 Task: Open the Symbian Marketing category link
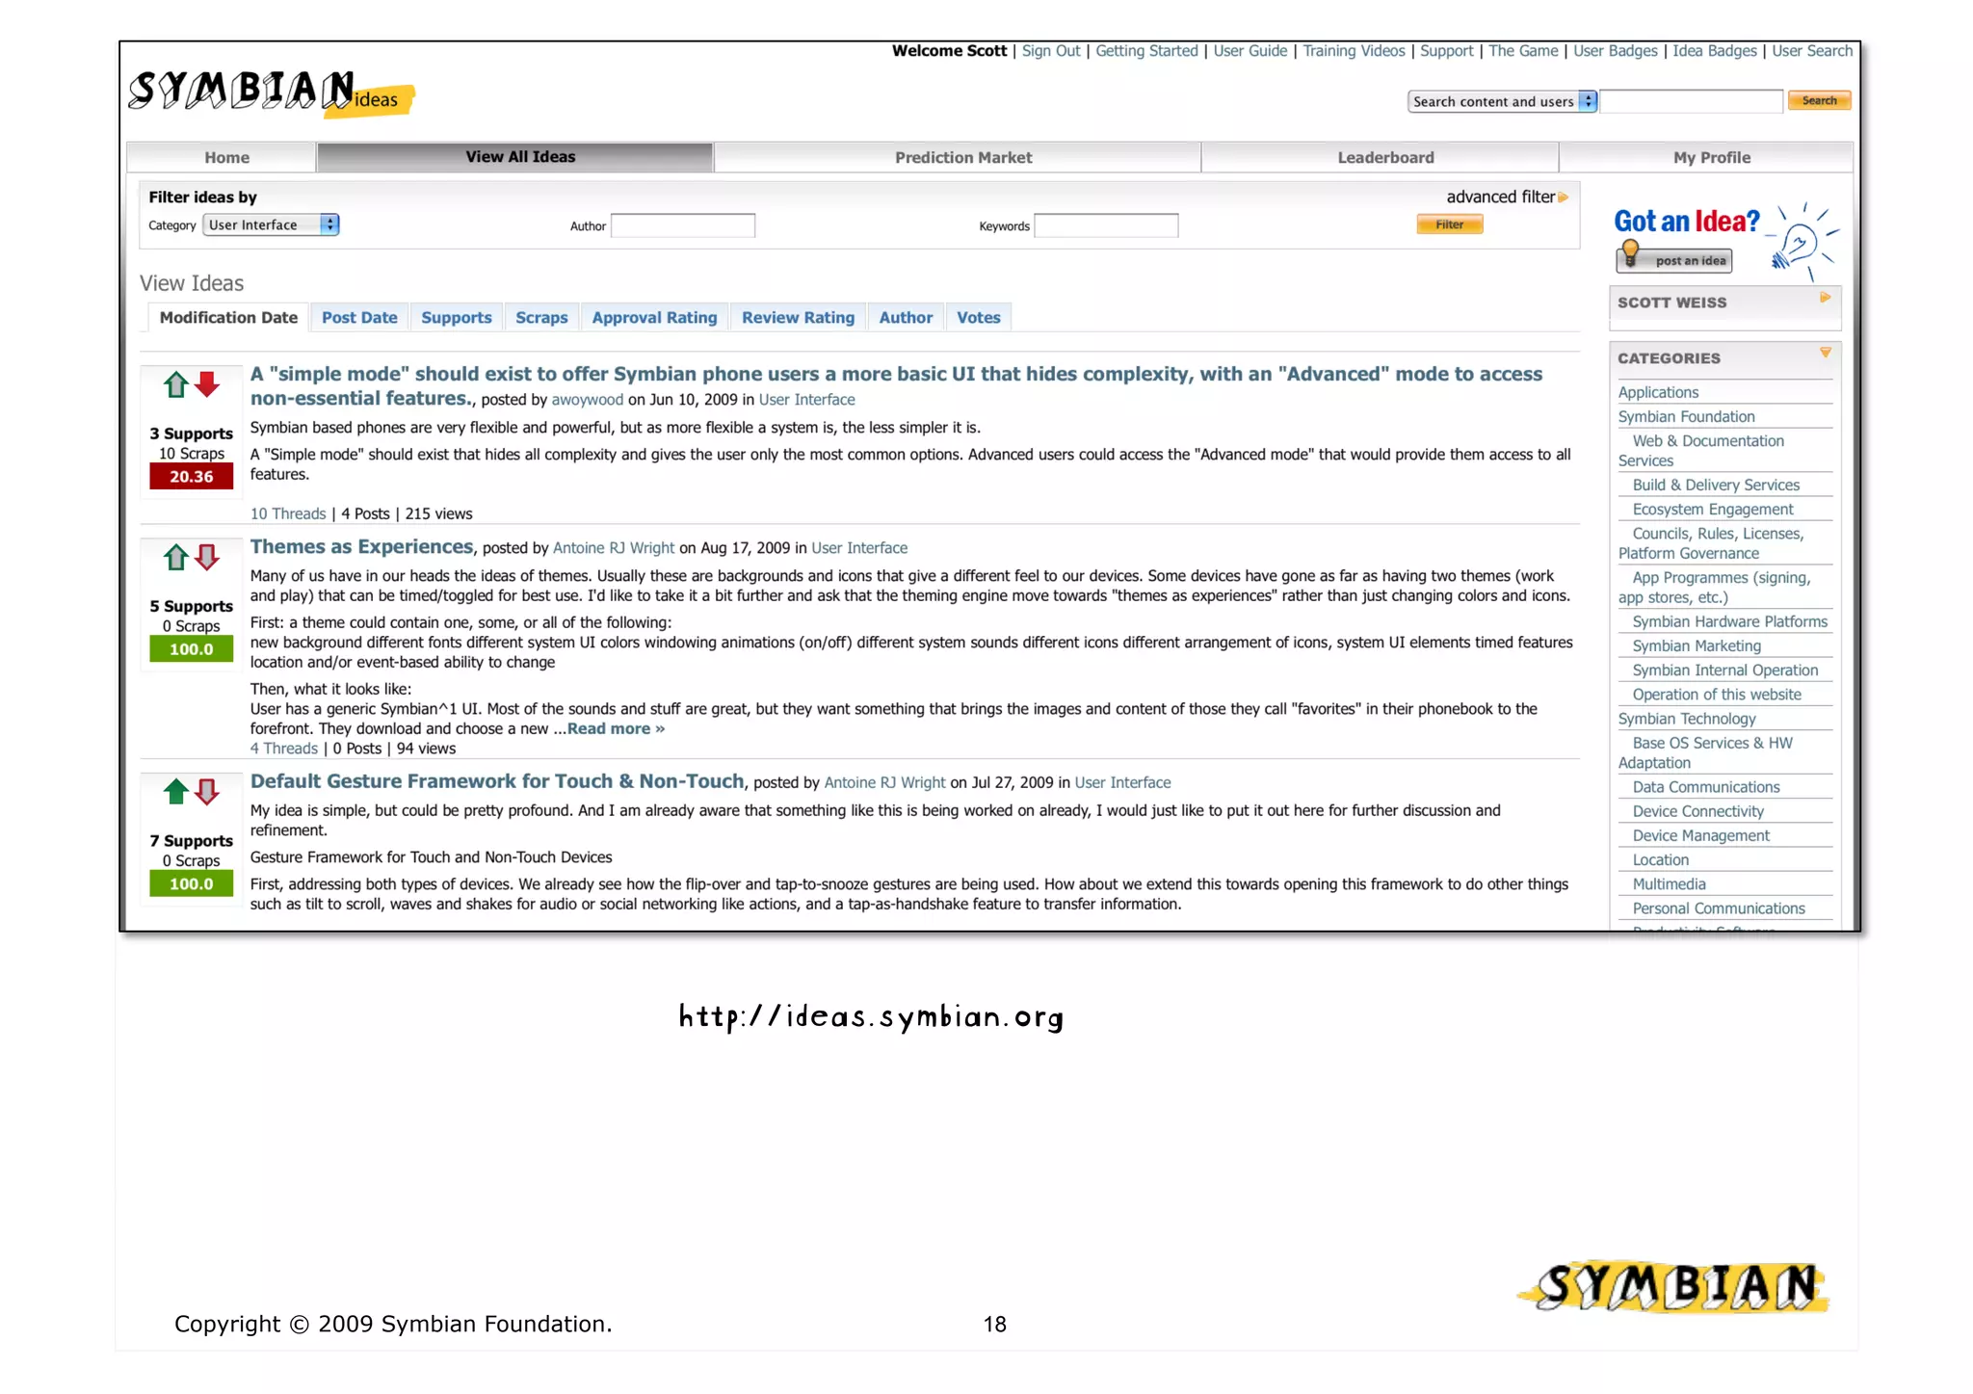tap(1697, 645)
